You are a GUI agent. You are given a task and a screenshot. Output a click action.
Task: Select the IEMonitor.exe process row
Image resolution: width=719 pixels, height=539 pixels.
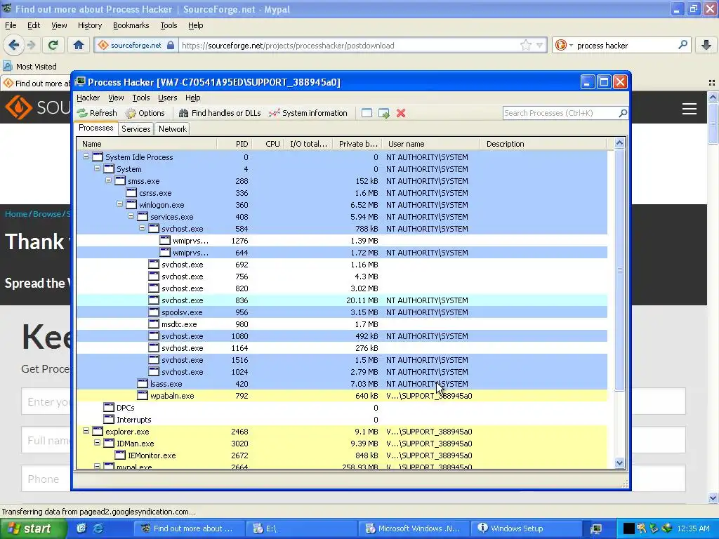(x=342, y=455)
